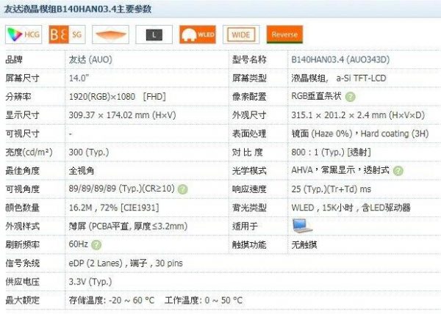Image resolution: width=441 pixels, height=314 pixels.
Task: Click the HCG high color gamut icon
Action: [24, 34]
